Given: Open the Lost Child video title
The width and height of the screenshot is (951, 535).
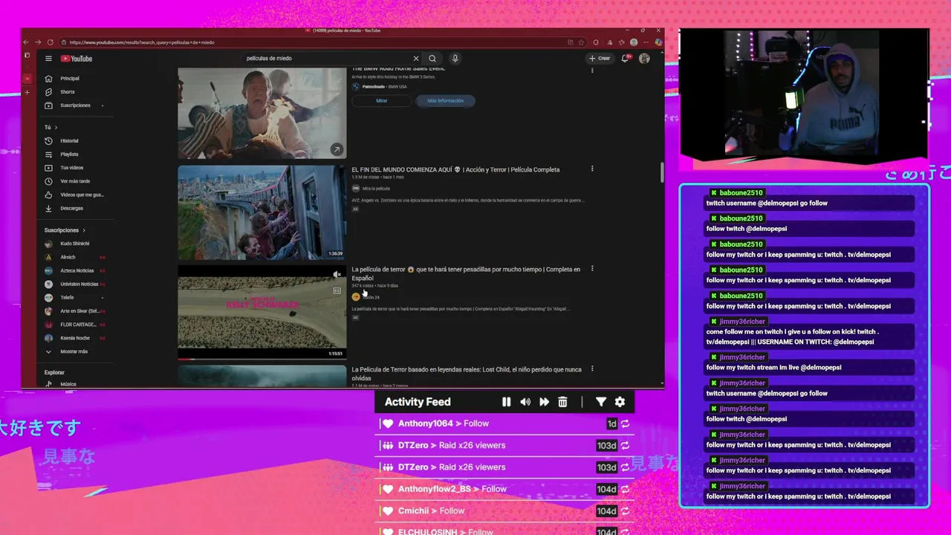Looking at the screenshot, I should tap(467, 373).
